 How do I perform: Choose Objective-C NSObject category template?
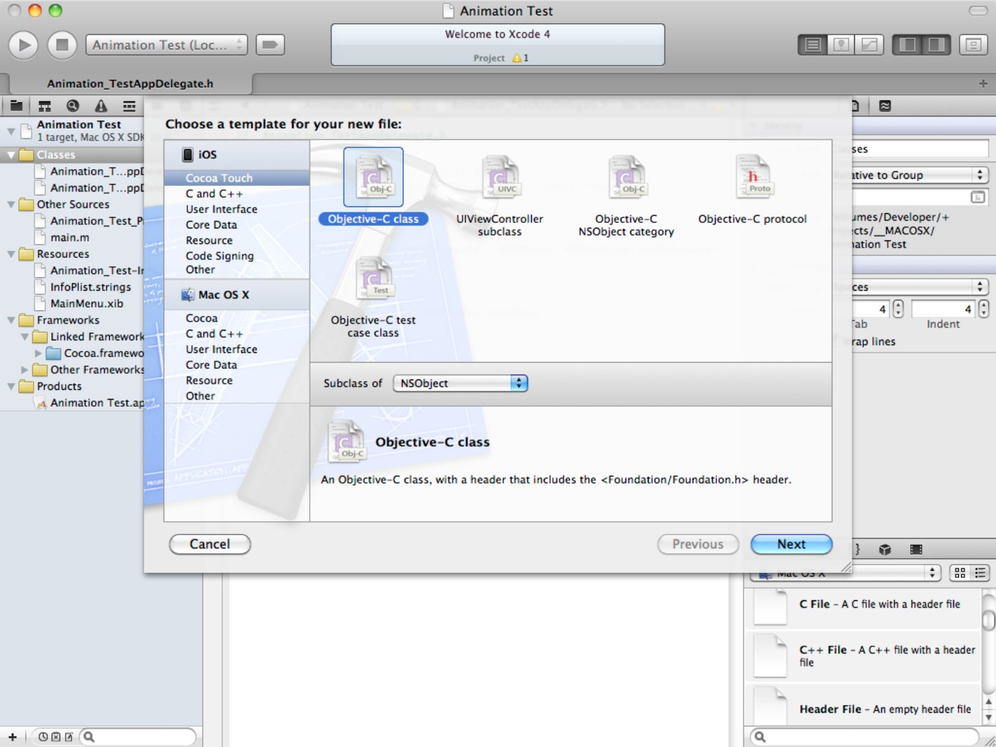point(626,196)
